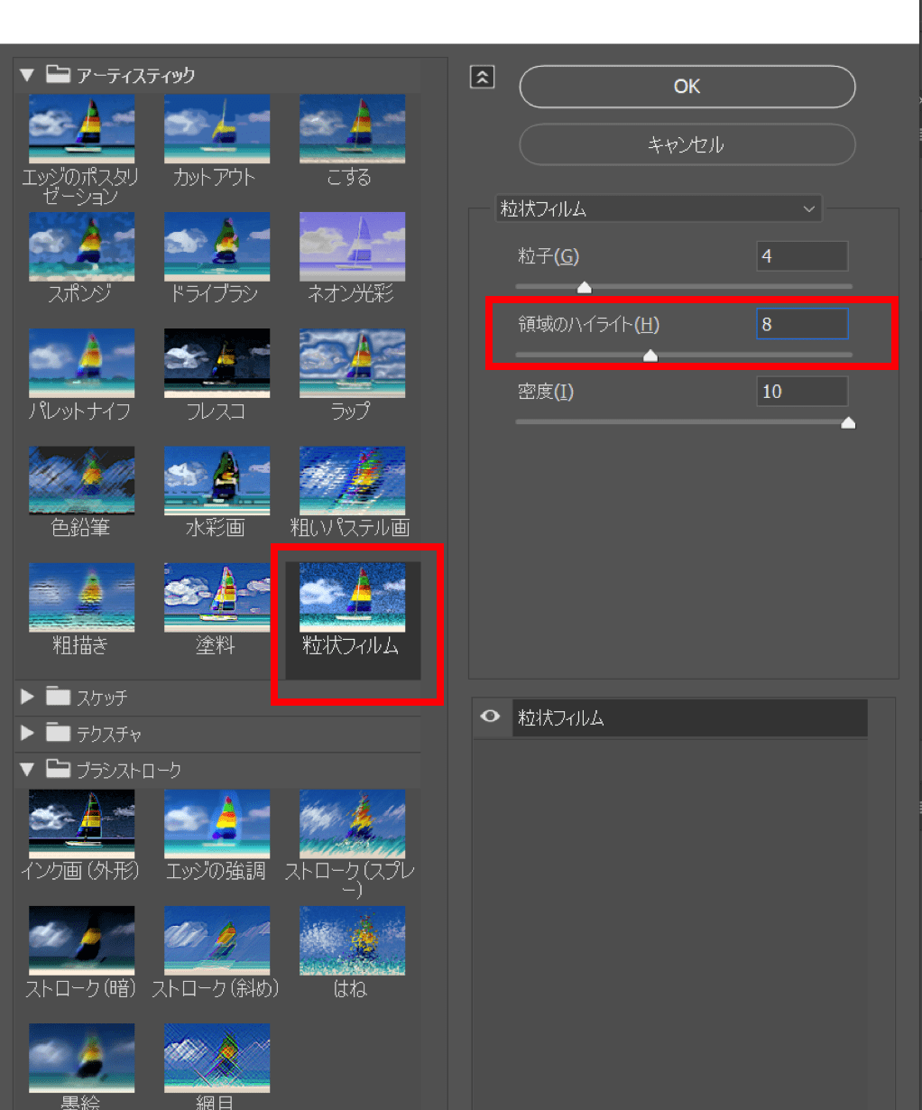
Task: Click the 領域のハイライト slider handle
Action: [x=650, y=356]
